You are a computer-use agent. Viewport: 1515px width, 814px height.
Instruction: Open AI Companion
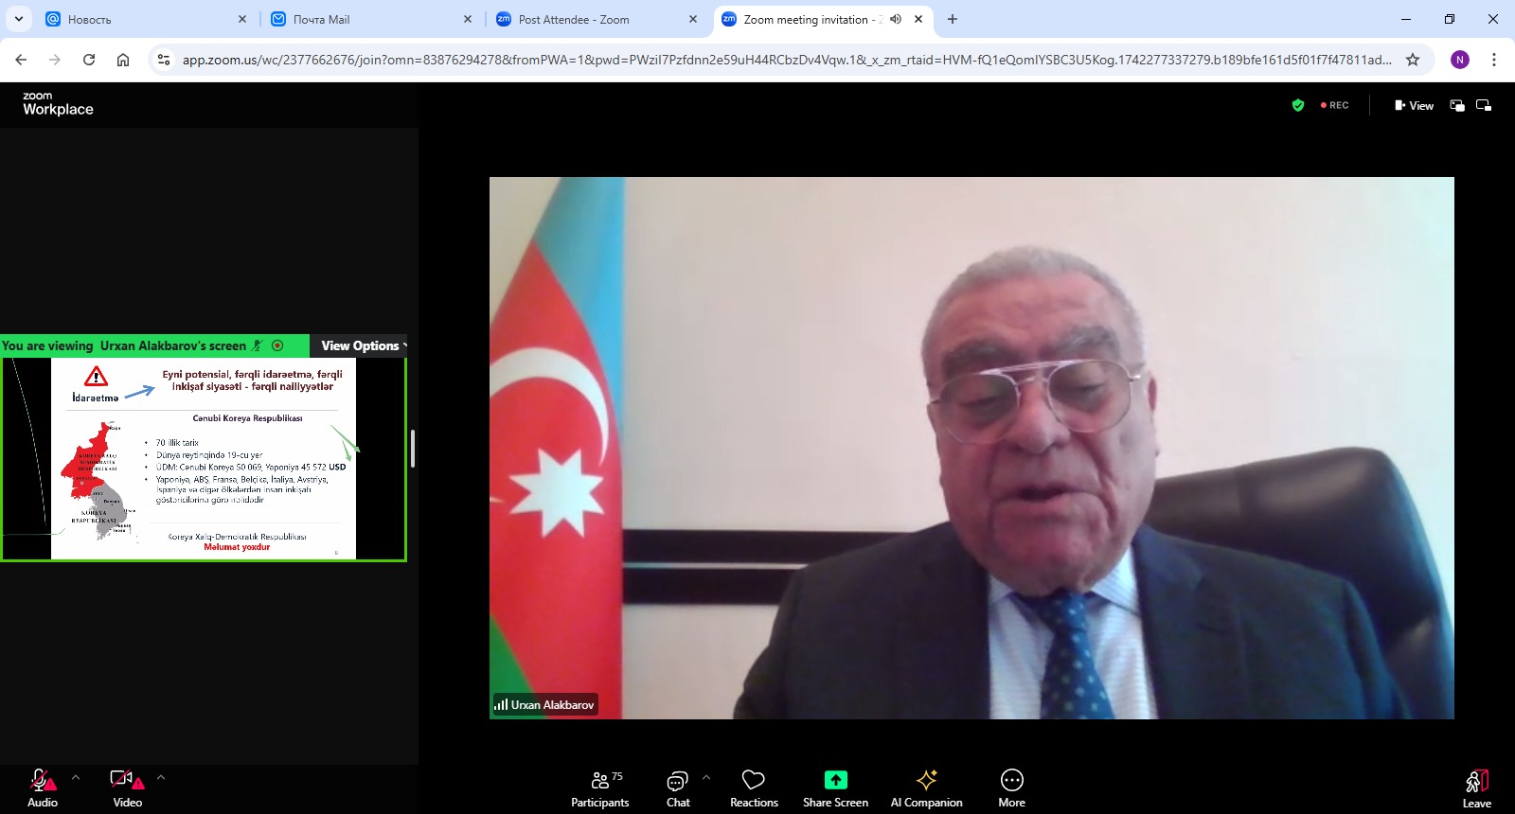(926, 787)
